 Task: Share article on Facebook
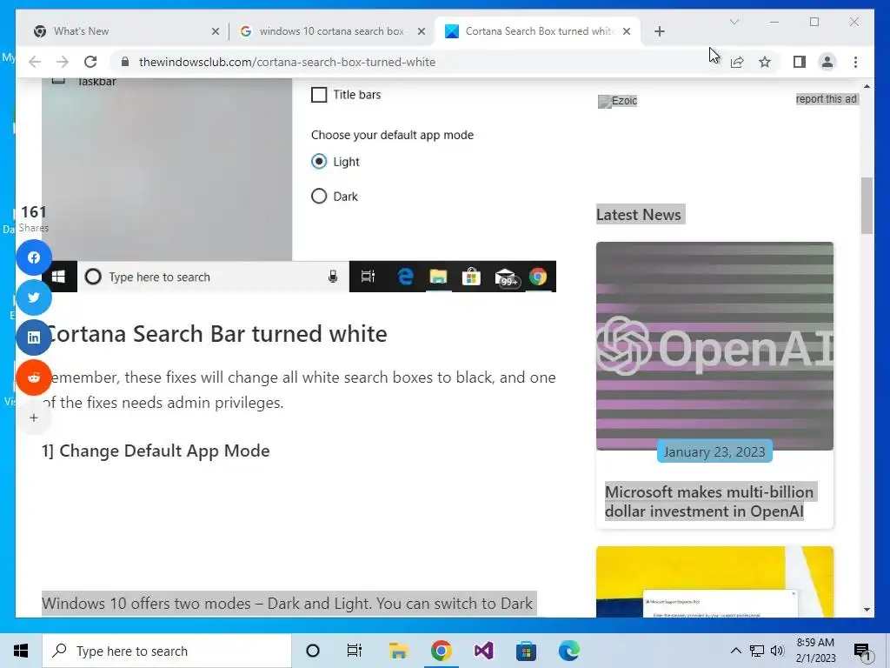tap(34, 257)
